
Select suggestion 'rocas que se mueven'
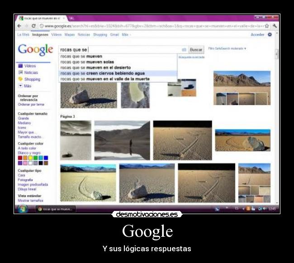[118, 56]
